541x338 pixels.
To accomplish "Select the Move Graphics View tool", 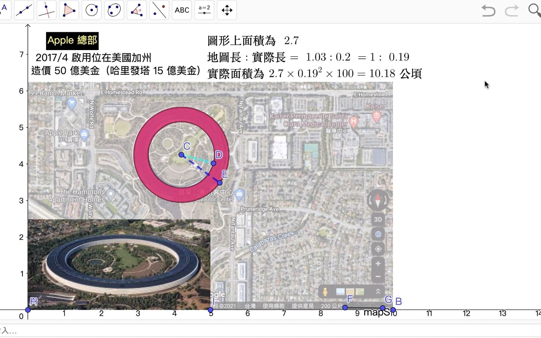I will (227, 10).
